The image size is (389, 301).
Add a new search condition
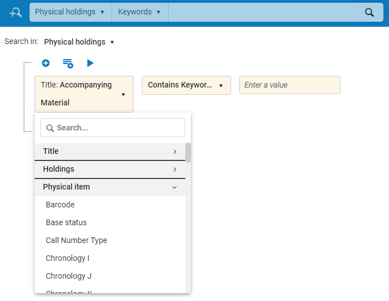tap(46, 63)
